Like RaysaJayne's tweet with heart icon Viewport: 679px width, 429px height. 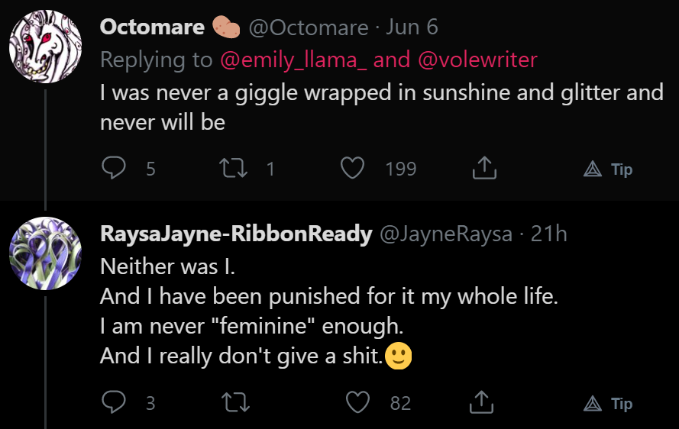[357, 402]
